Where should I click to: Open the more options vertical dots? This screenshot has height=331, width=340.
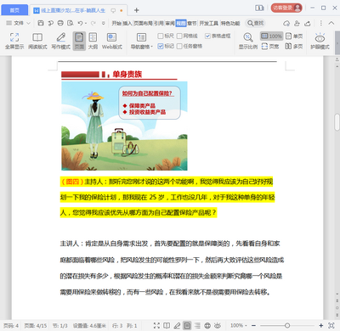tap(320, 23)
